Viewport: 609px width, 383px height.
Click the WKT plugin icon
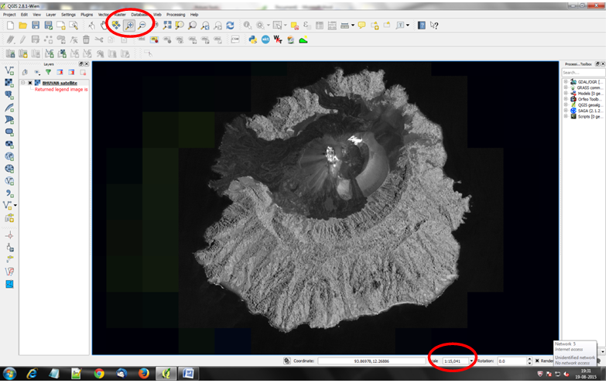278,39
